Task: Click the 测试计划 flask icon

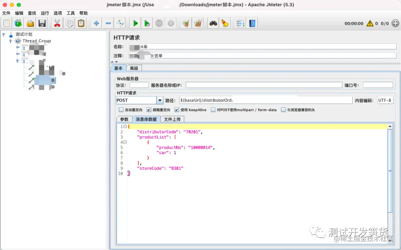Action: [11, 34]
